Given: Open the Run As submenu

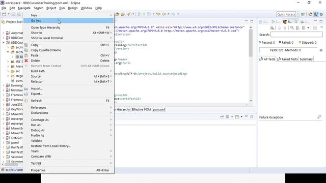Looking at the screenshot, I should click(x=68, y=125).
